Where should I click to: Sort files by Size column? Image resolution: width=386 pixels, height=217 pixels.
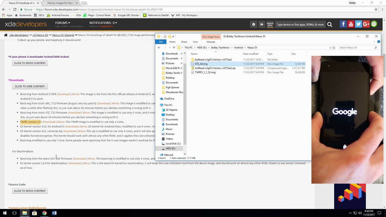[x=293, y=54]
